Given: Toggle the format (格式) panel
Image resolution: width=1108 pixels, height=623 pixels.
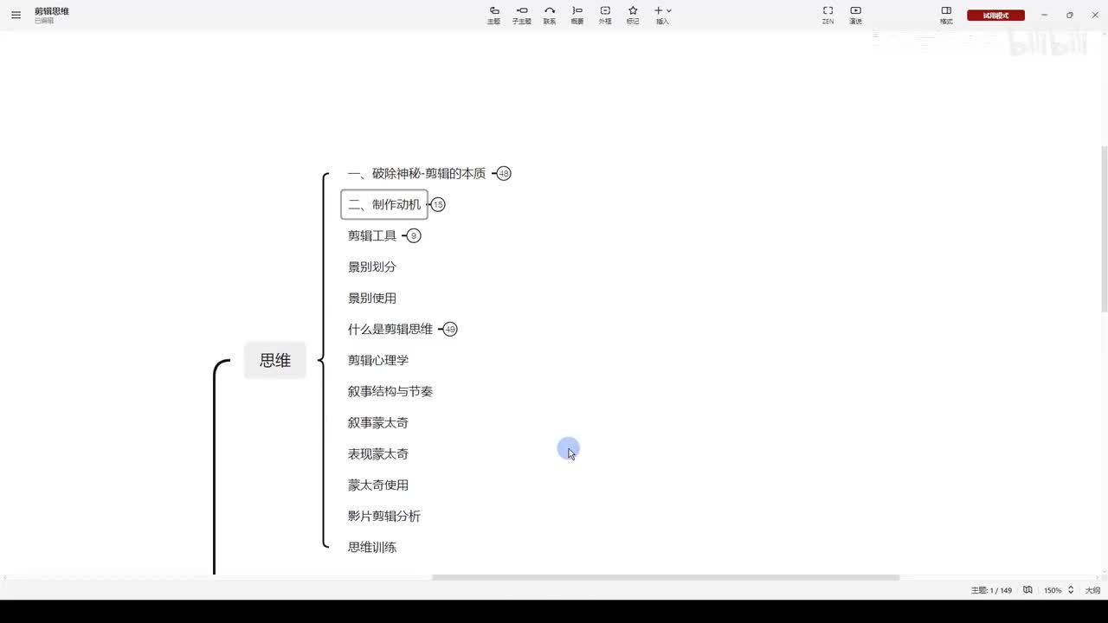Looking at the screenshot, I should tap(946, 15).
